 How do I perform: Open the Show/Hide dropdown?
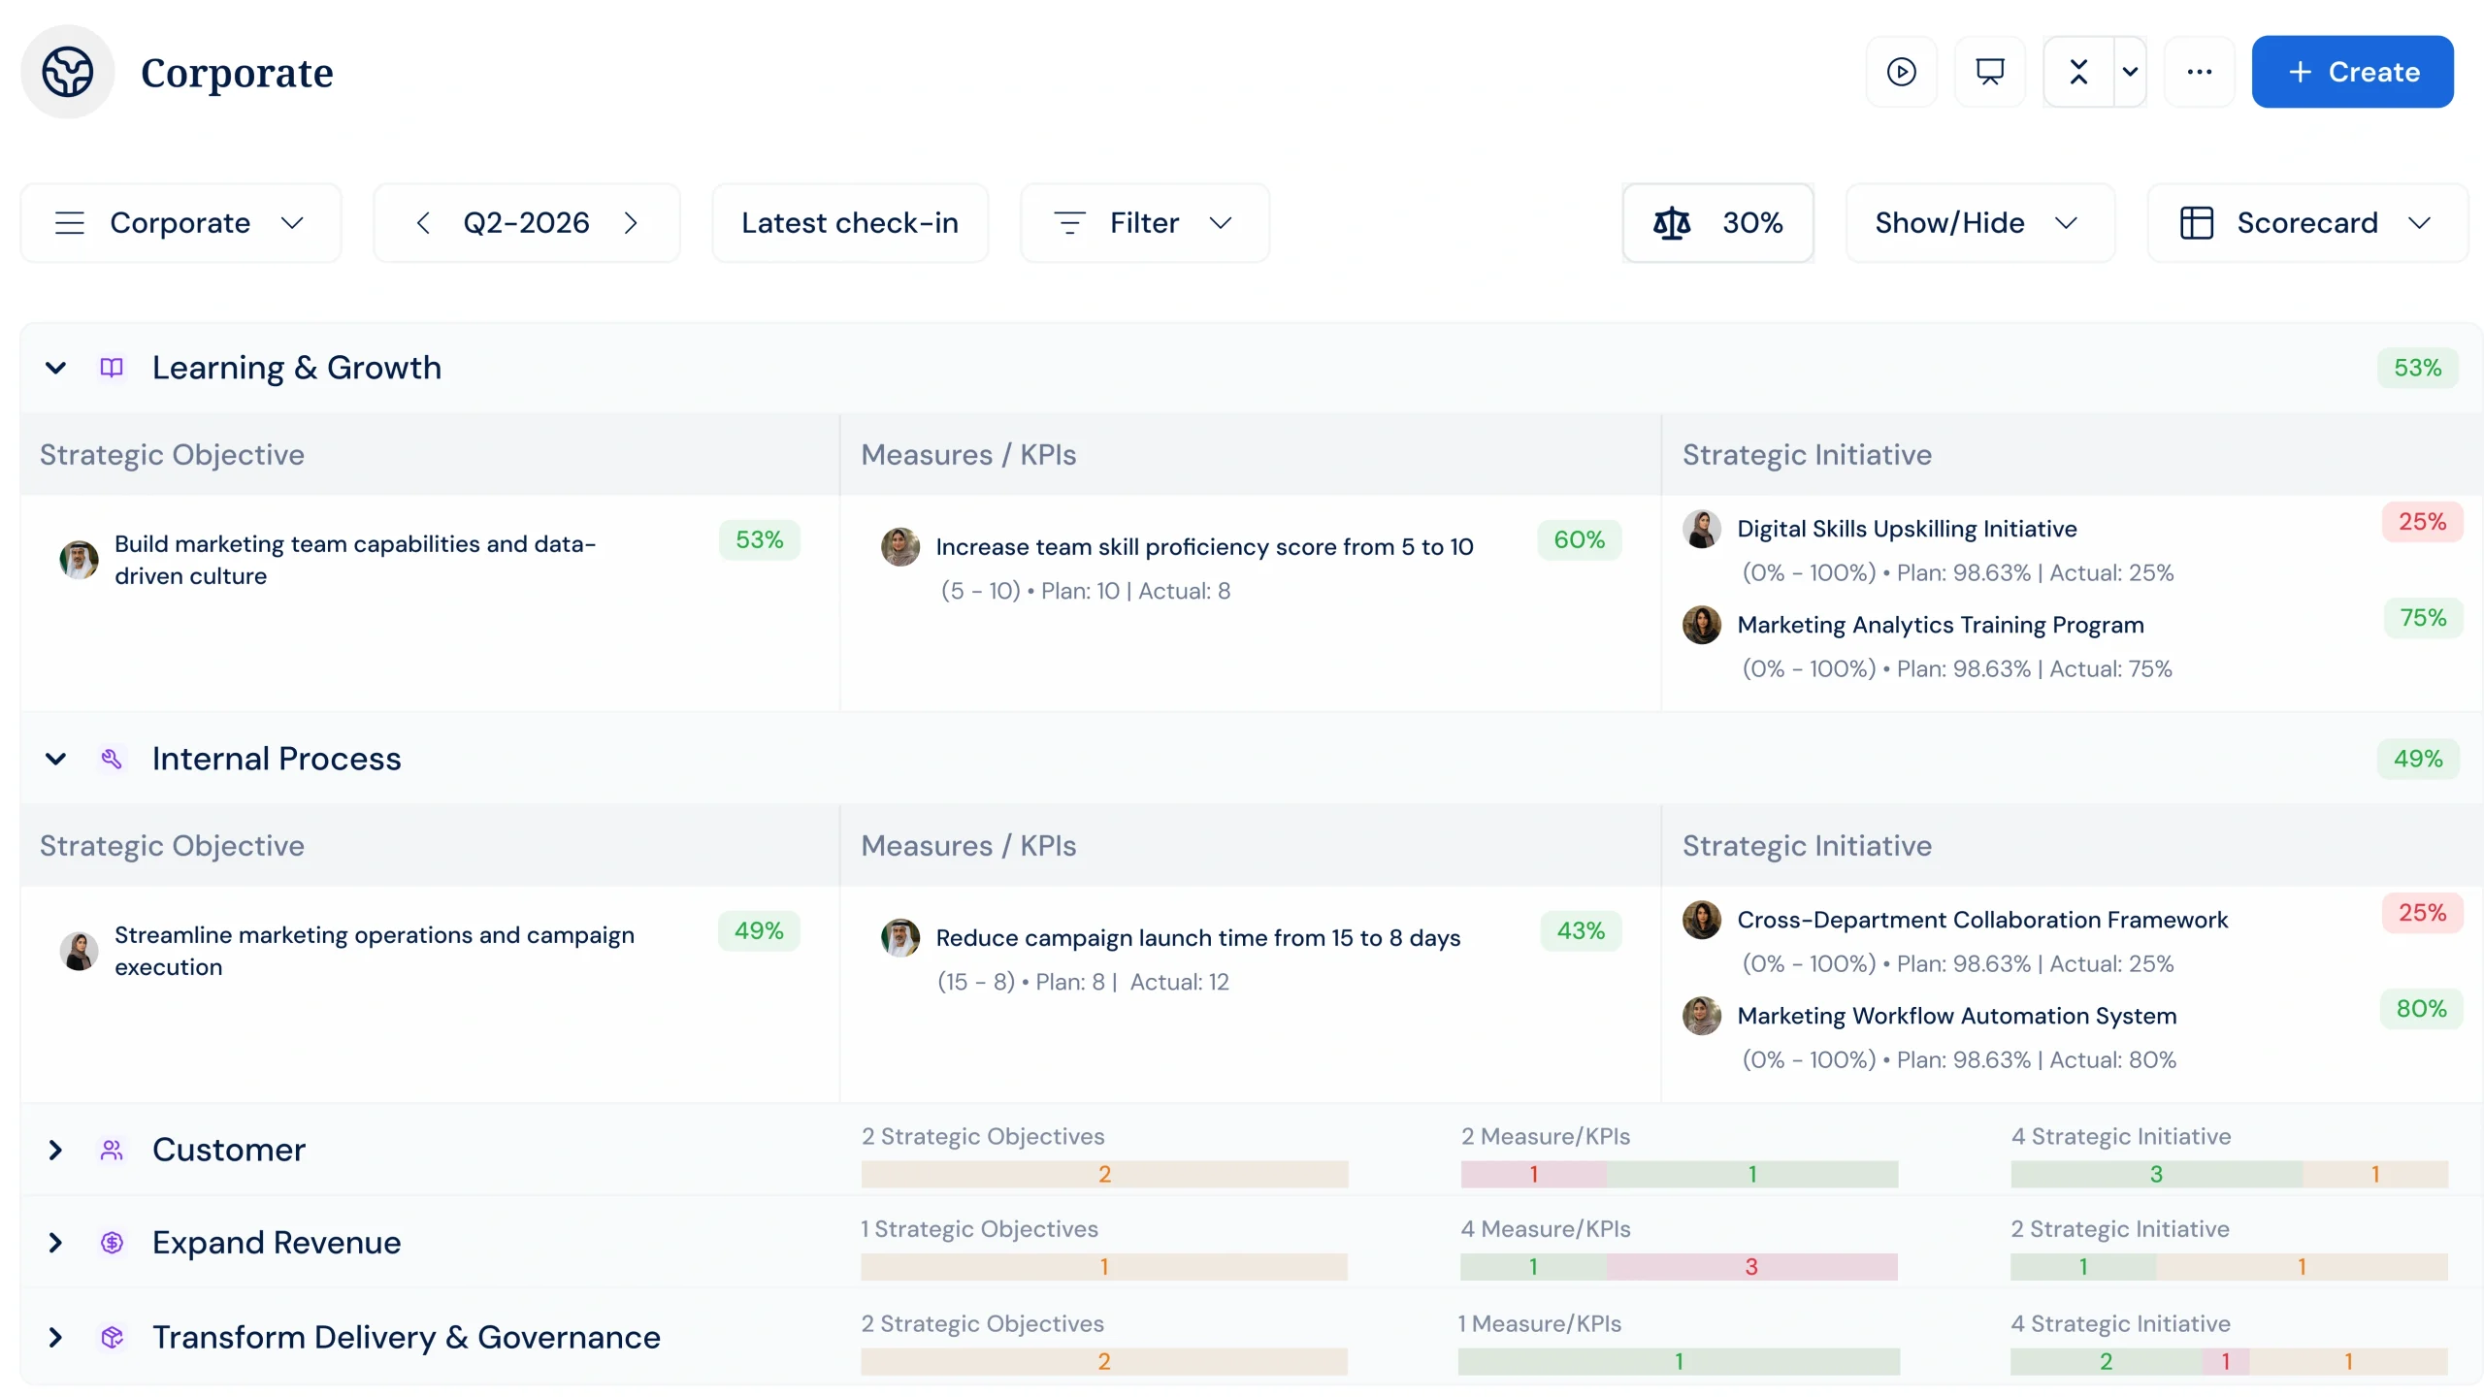(1979, 223)
